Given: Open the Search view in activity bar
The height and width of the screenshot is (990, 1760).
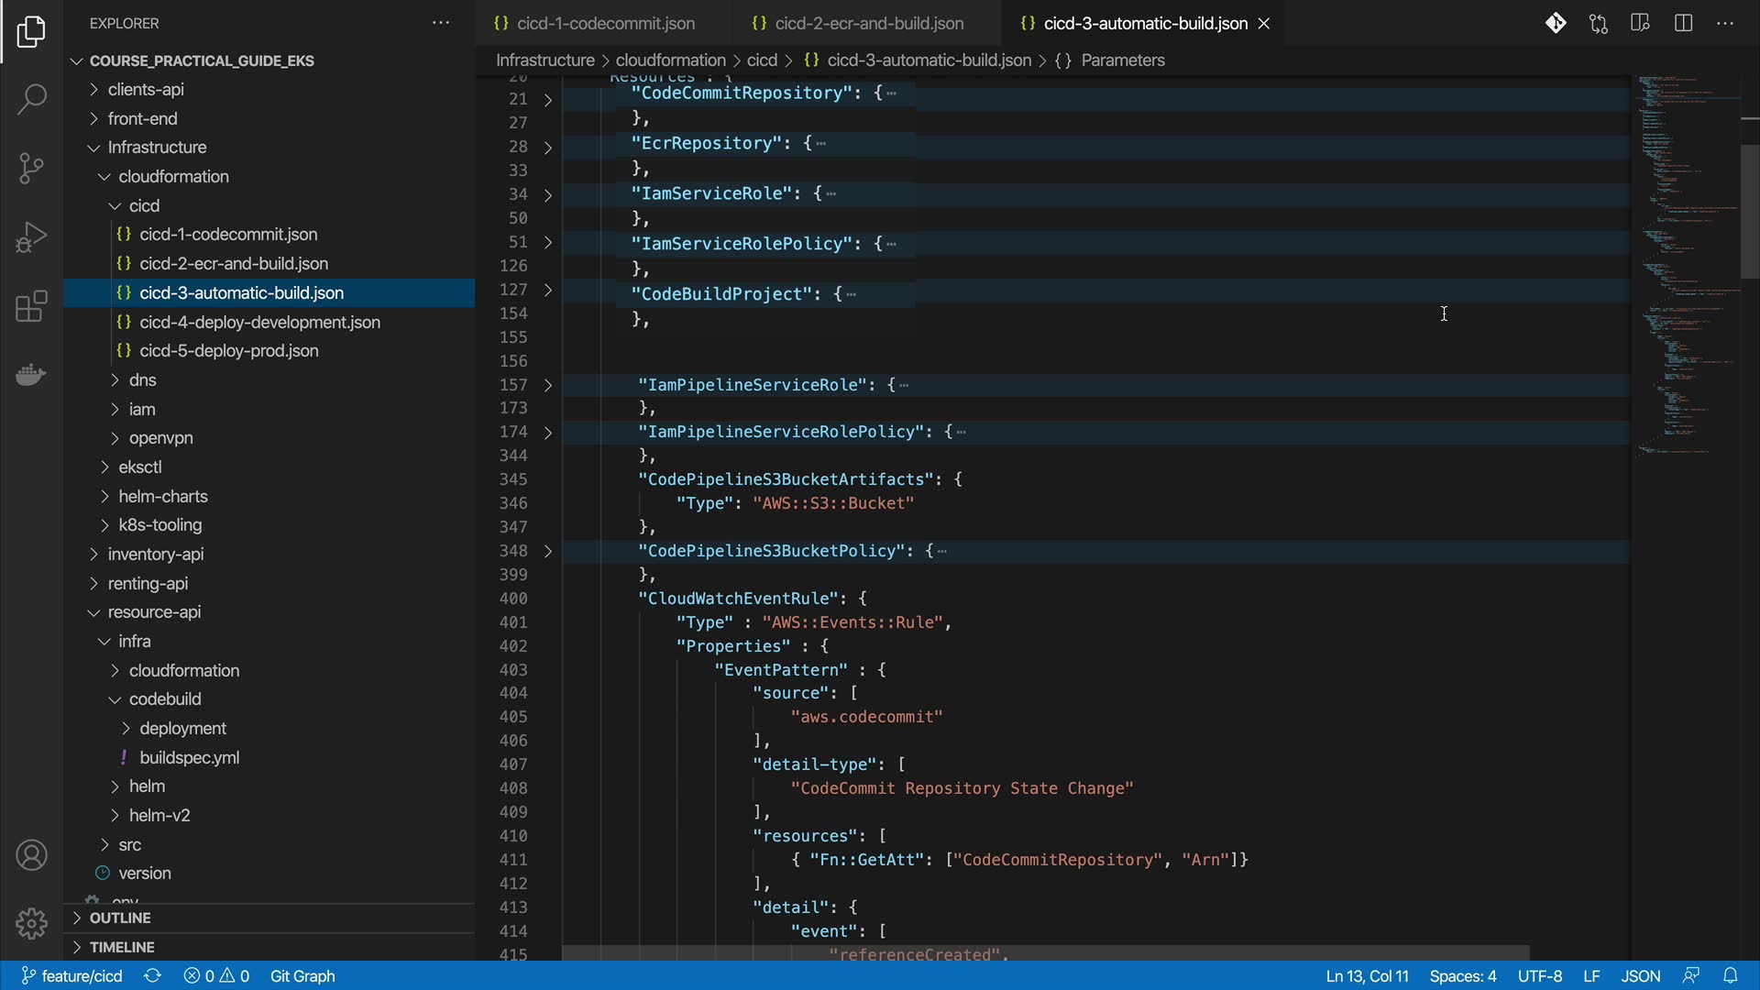Looking at the screenshot, I should pos(31,99).
